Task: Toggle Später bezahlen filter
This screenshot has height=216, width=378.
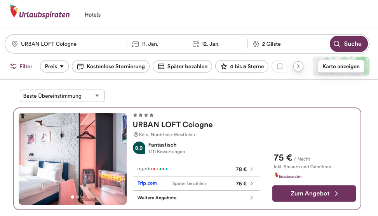Action: click(183, 66)
